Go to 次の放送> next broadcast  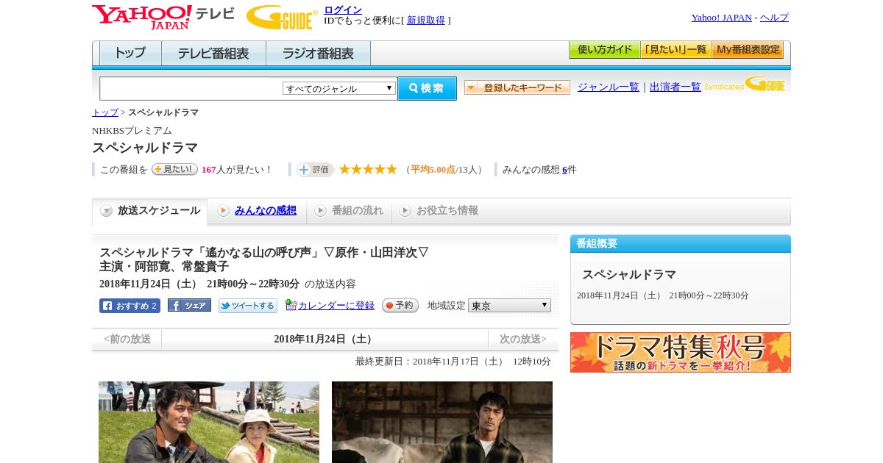click(x=523, y=339)
